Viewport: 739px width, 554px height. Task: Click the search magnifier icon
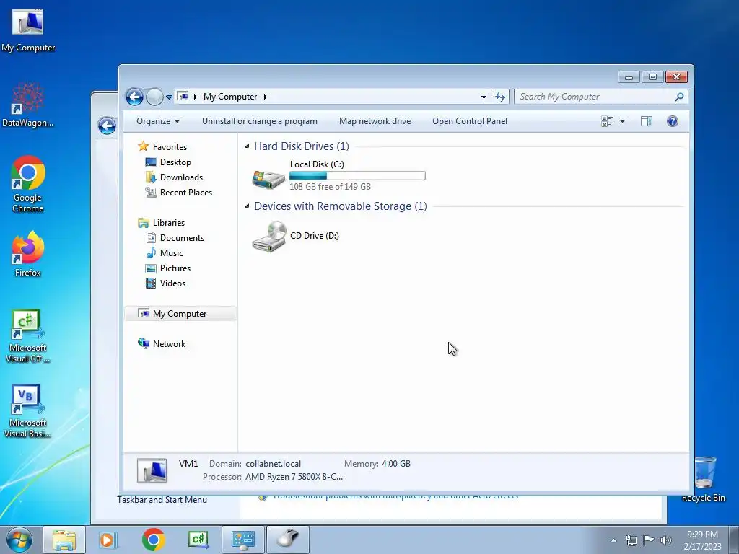coord(679,97)
